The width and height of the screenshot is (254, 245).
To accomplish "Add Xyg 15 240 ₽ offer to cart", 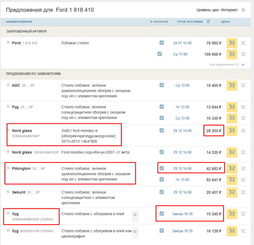I will click(232, 214).
